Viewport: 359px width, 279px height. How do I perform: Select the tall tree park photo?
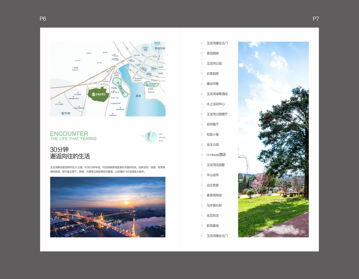click(273, 139)
